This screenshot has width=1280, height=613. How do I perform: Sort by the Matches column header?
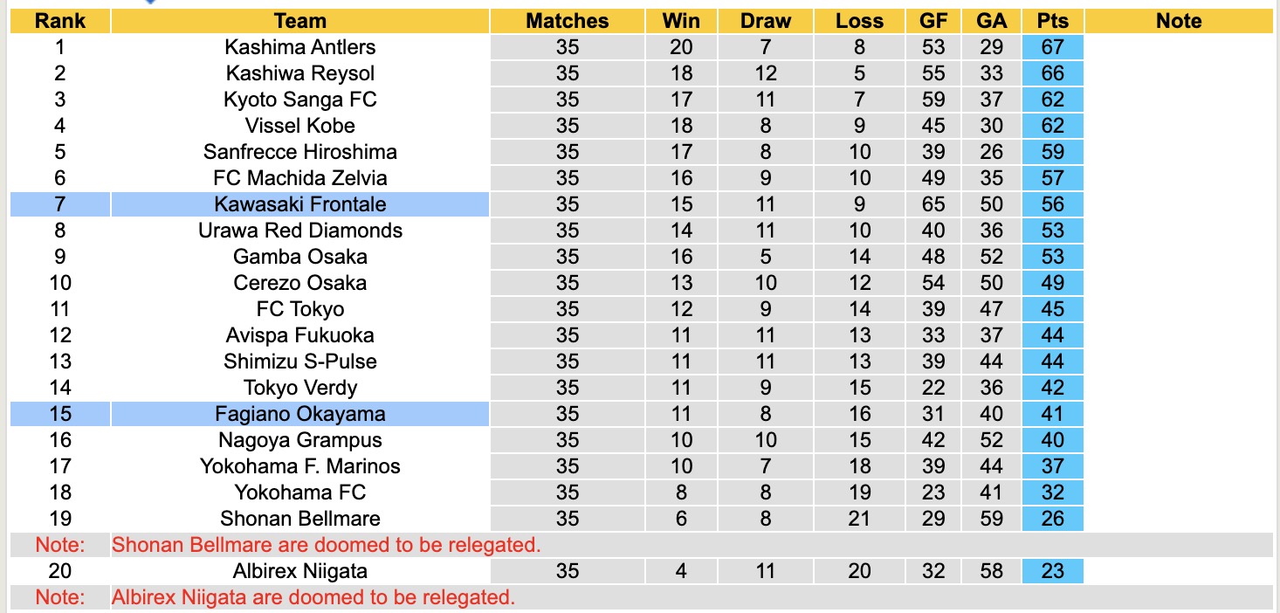point(567,21)
